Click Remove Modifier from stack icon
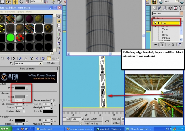185x131 pixels. pyautogui.click(x=173, y=44)
